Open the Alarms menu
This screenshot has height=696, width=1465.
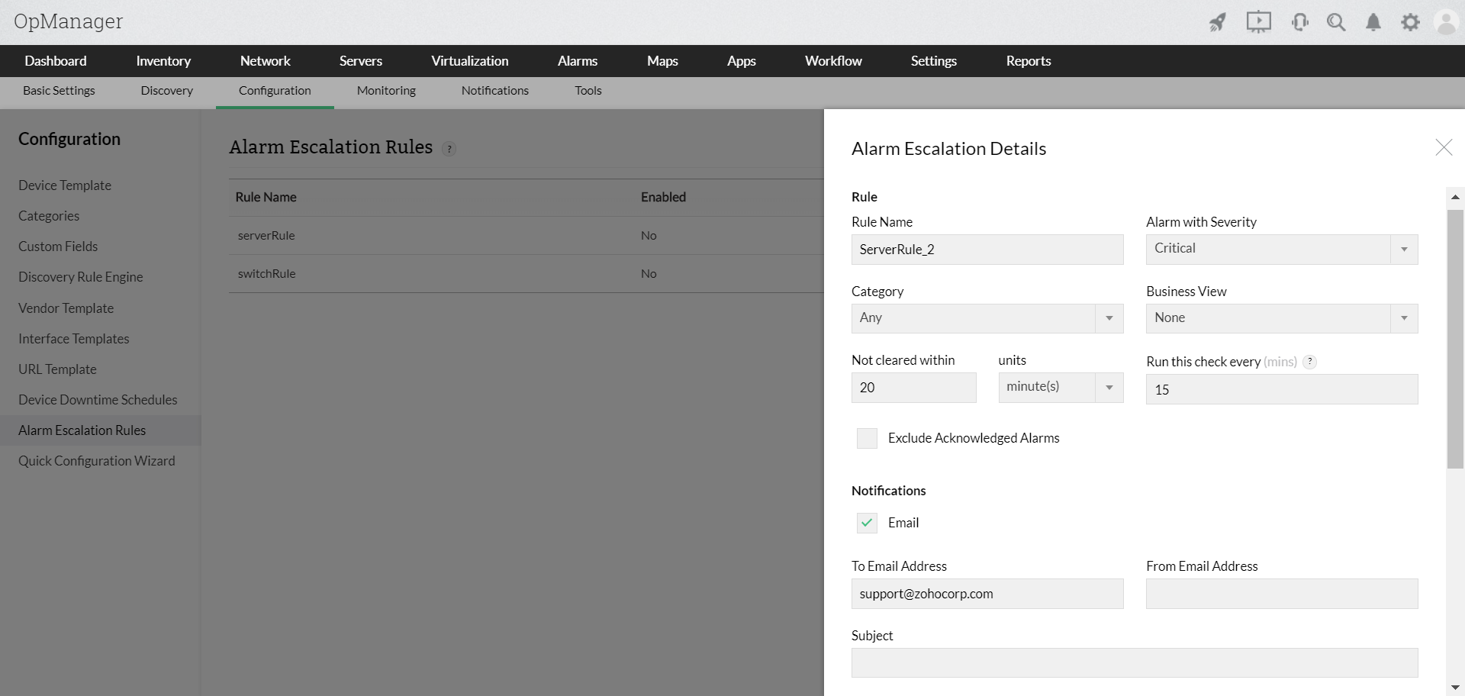coord(577,61)
